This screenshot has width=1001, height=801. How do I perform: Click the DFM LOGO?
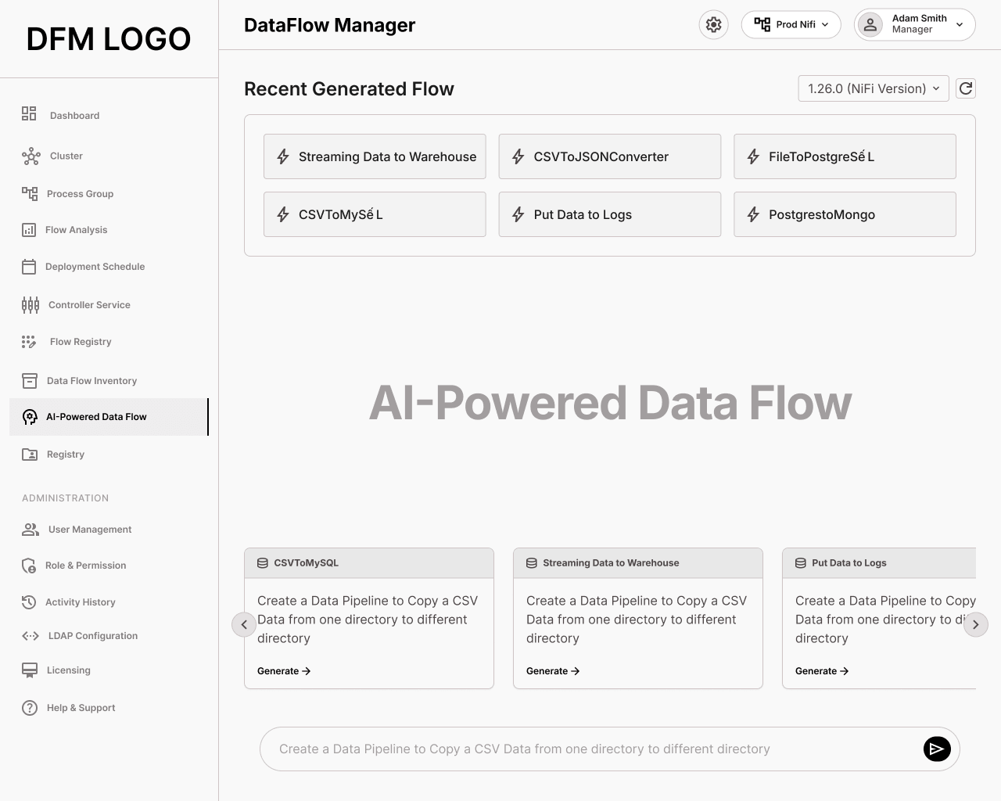point(109,38)
